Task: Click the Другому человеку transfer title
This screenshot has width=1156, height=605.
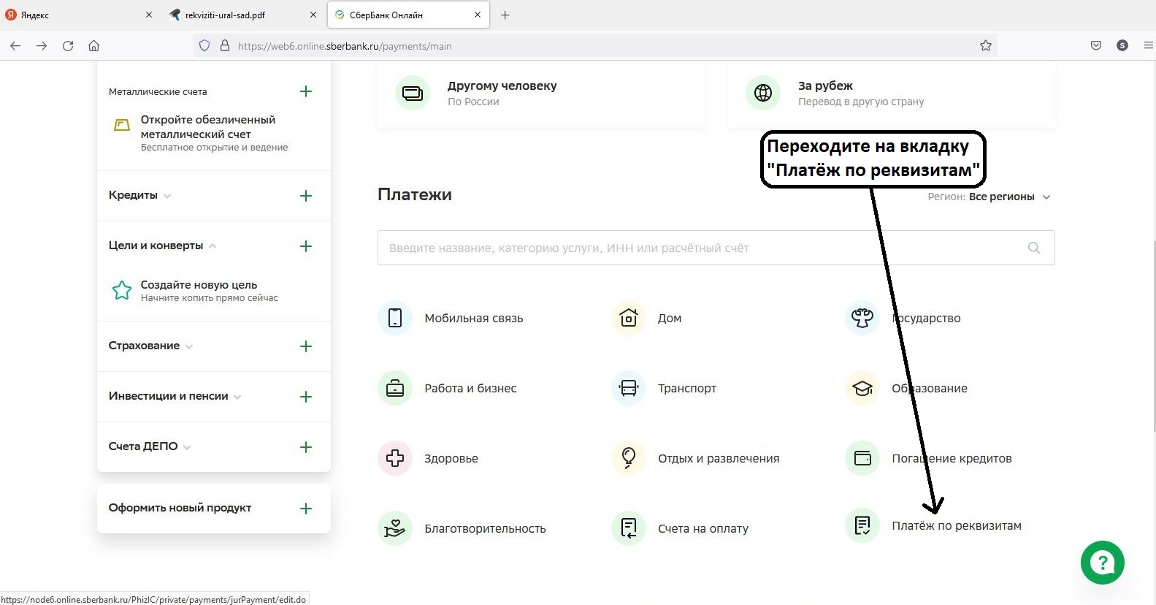Action: point(502,85)
